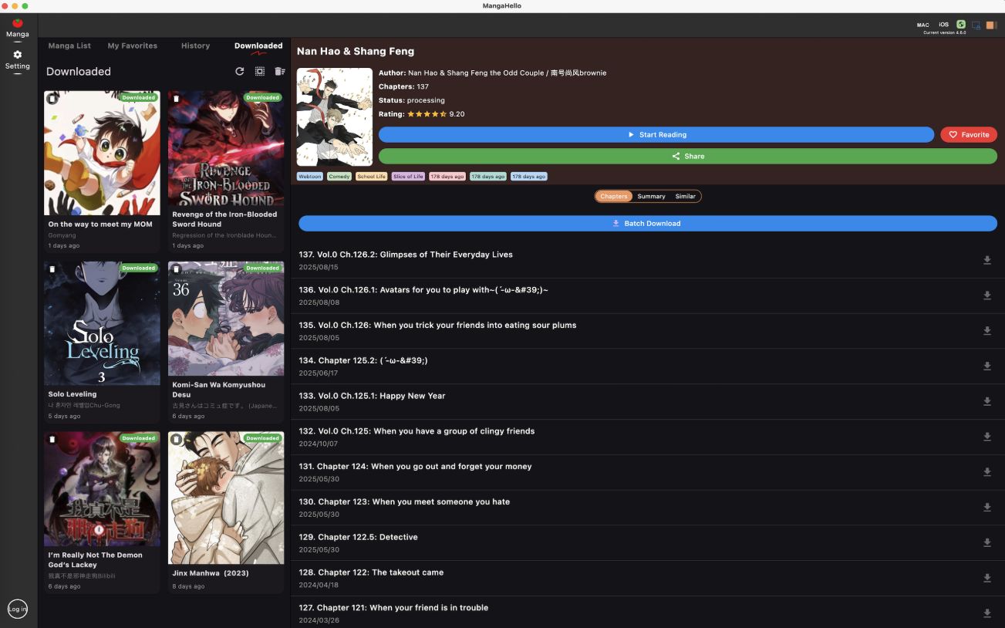Viewport: 1005px width, 628px height.
Task: Download chapter 132 clingy friends using arrow icon
Action: point(987,437)
